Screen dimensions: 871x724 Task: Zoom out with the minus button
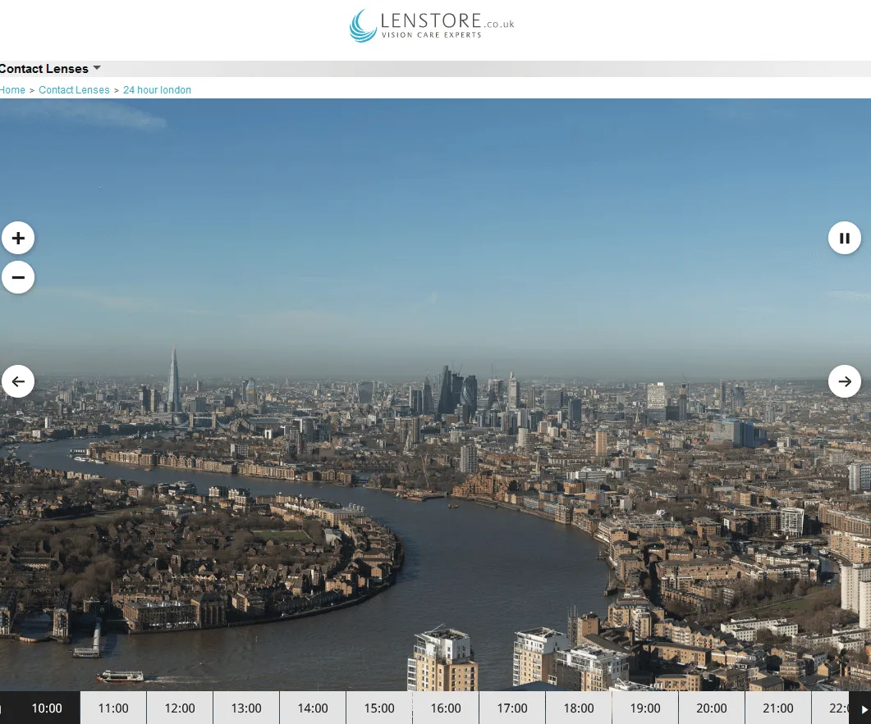click(18, 277)
